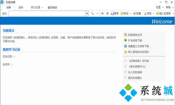Open the 欧路词典主页 link
175x105 pixels.
[135, 35]
